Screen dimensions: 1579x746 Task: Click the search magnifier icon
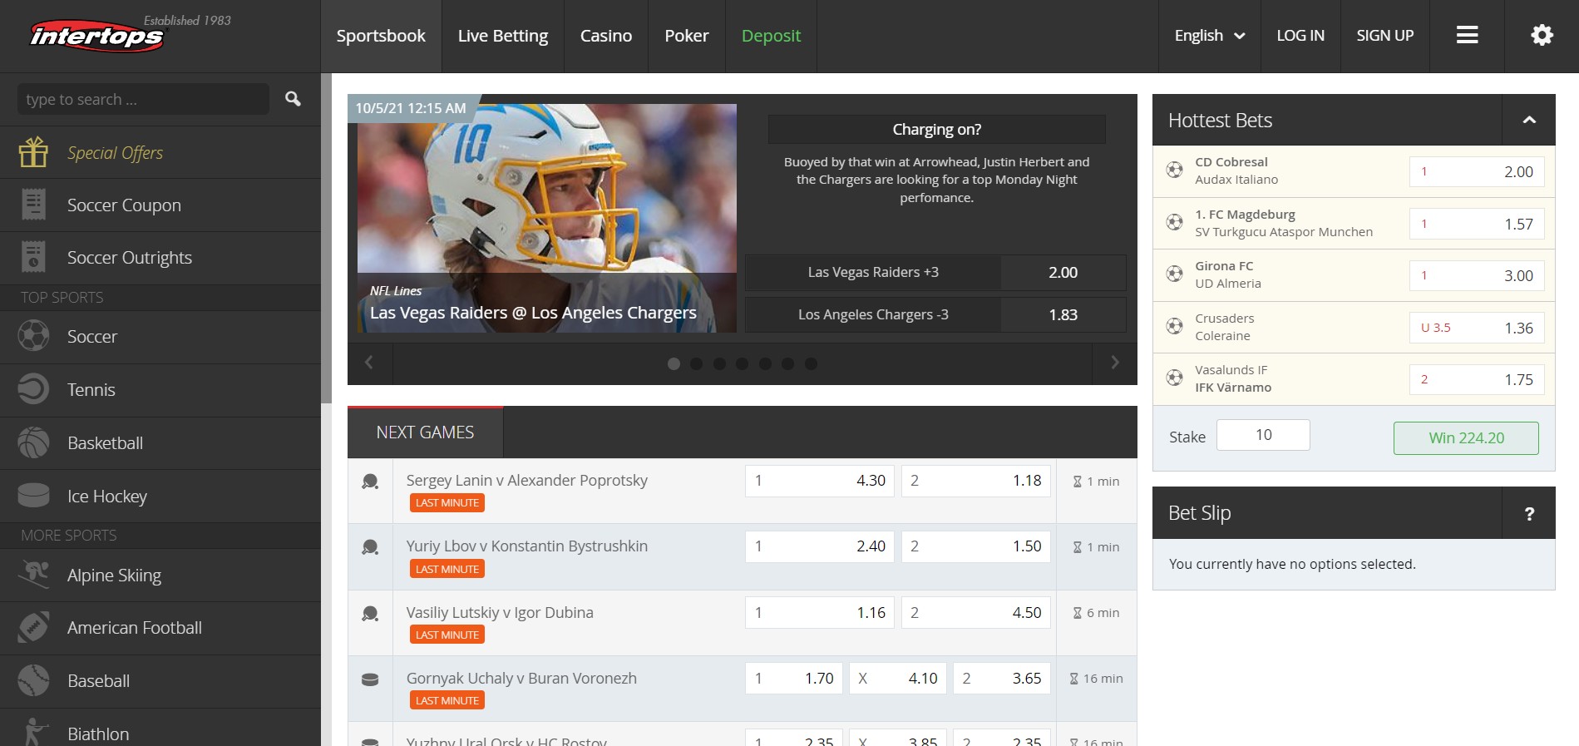(293, 99)
